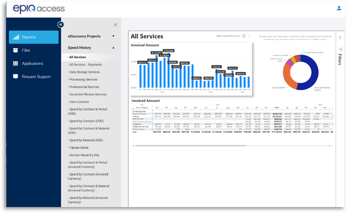Click the Filters pane label
This screenshot has width=347, height=213.
coord(340,60)
